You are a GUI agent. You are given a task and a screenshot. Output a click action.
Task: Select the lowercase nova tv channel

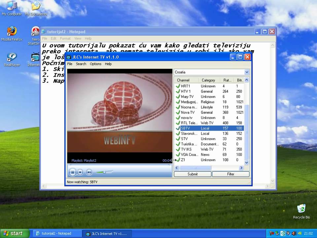pyautogui.click(x=209, y=118)
